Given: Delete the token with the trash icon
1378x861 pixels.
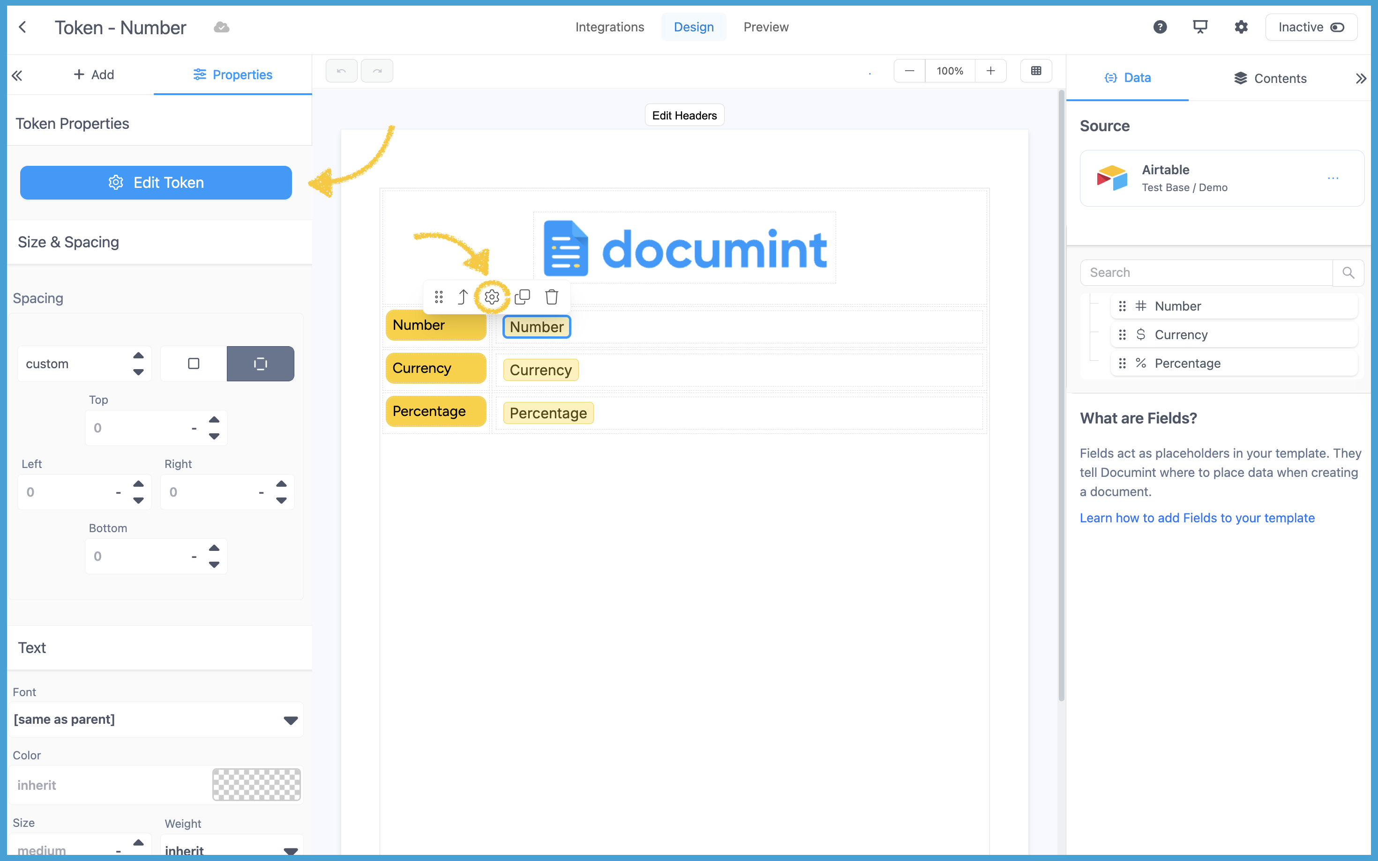Looking at the screenshot, I should tap(551, 297).
